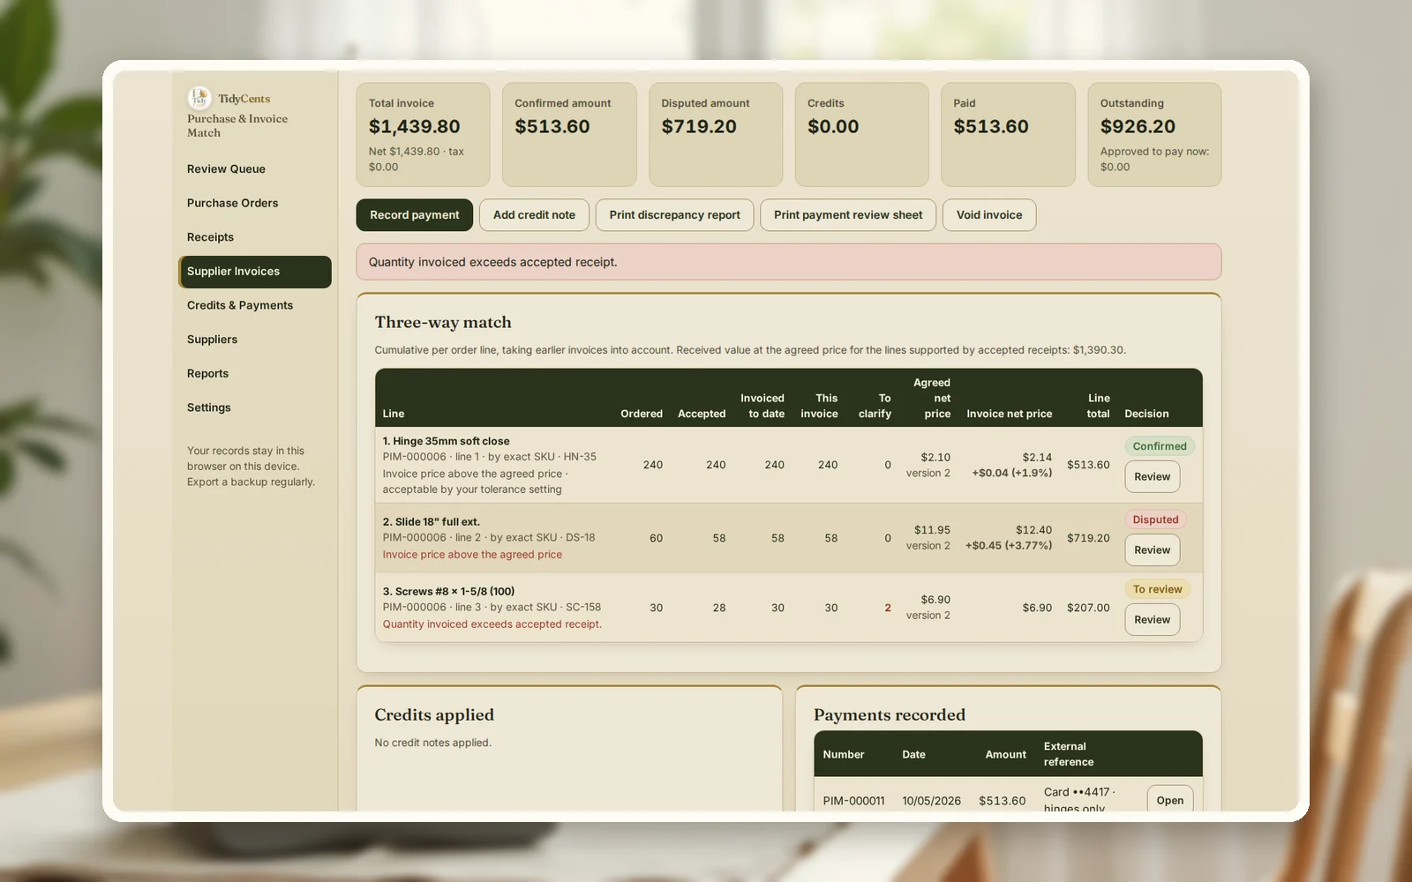Void this invoice

point(989,215)
